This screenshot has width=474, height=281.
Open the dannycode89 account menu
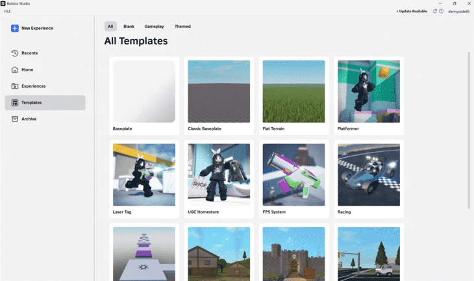tap(458, 12)
